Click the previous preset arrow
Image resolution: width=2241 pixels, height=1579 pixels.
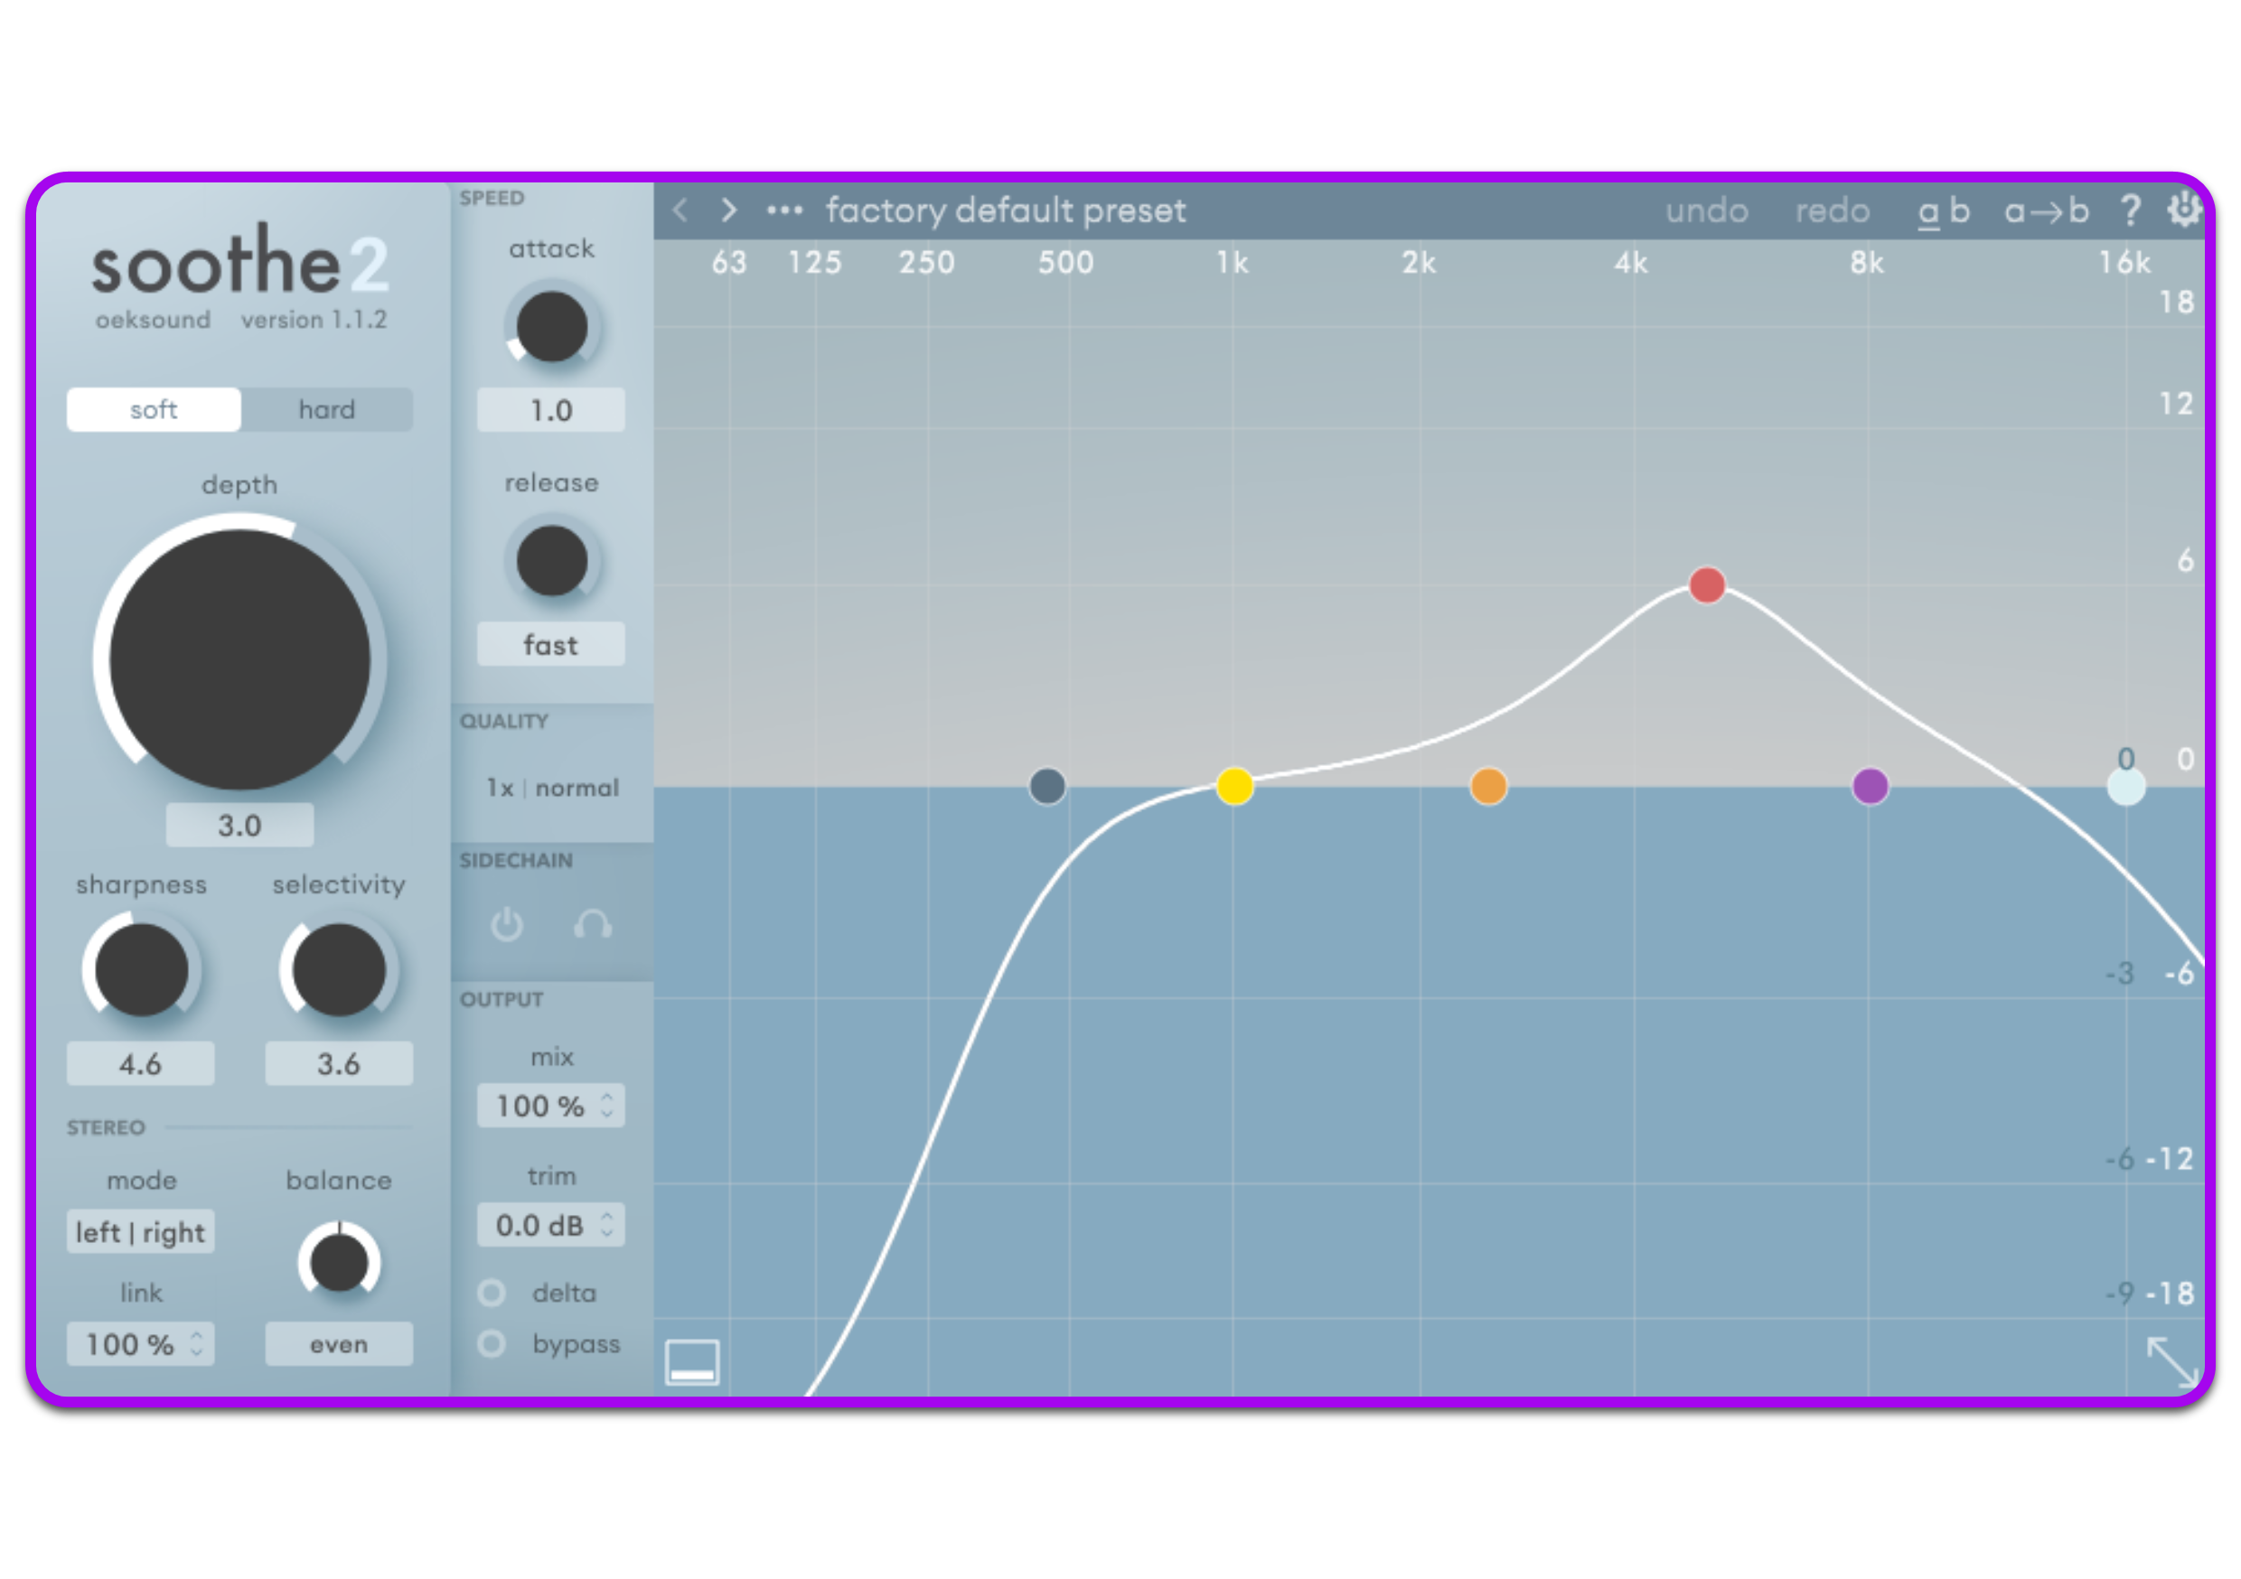pos(680,209)
